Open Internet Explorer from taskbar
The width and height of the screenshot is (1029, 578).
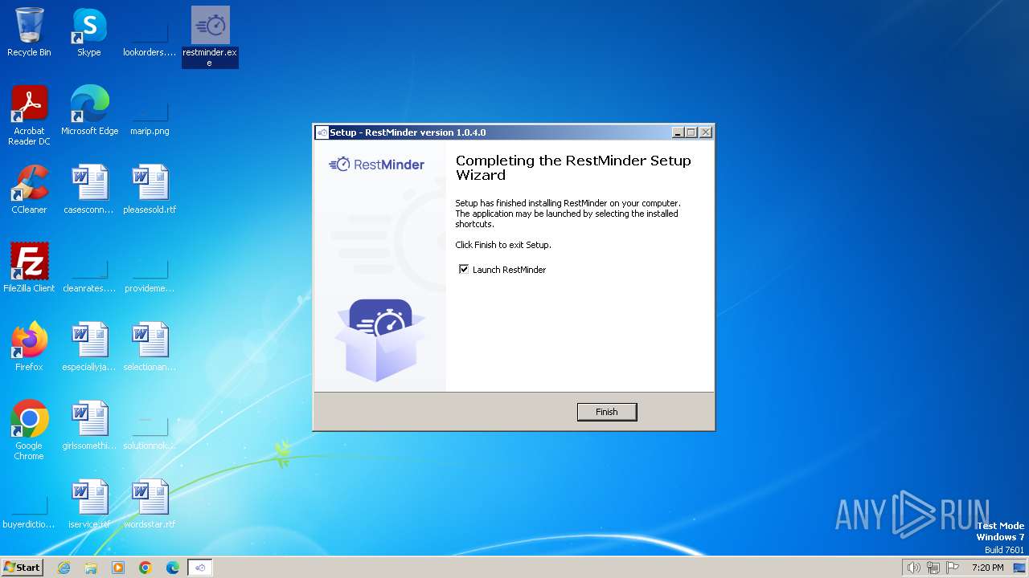pos(64,568)
